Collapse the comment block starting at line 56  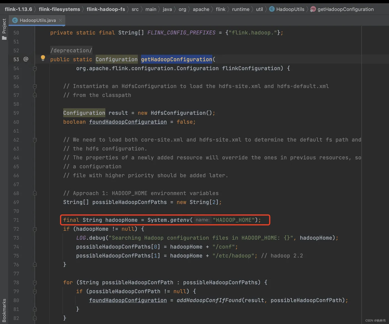(35, 86)
